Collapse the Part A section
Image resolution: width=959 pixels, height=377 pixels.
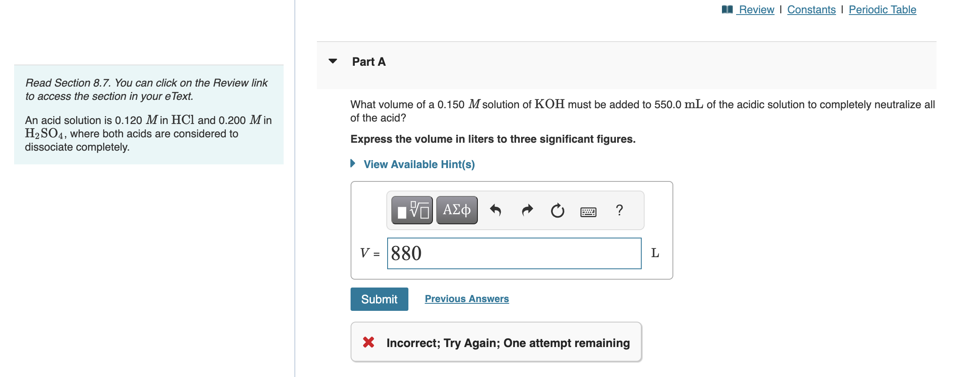point(333,61)
